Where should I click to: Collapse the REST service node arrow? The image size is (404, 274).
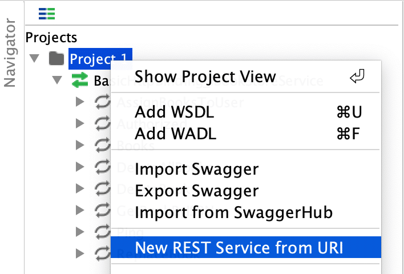tap(56, 80)
